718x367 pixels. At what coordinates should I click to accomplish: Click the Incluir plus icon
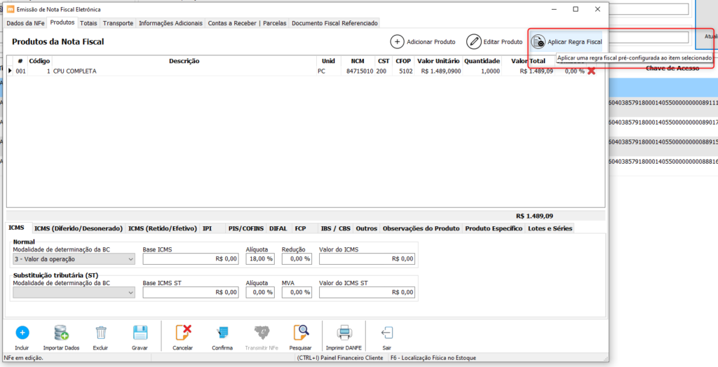(x=22, y=332)
